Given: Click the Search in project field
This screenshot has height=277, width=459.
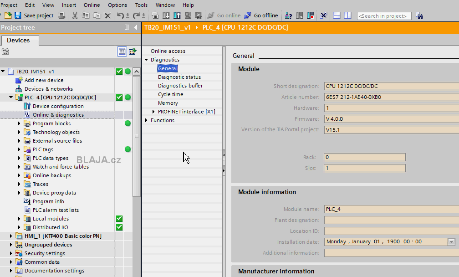Looking at the screenshot, I should pos(384,16).
